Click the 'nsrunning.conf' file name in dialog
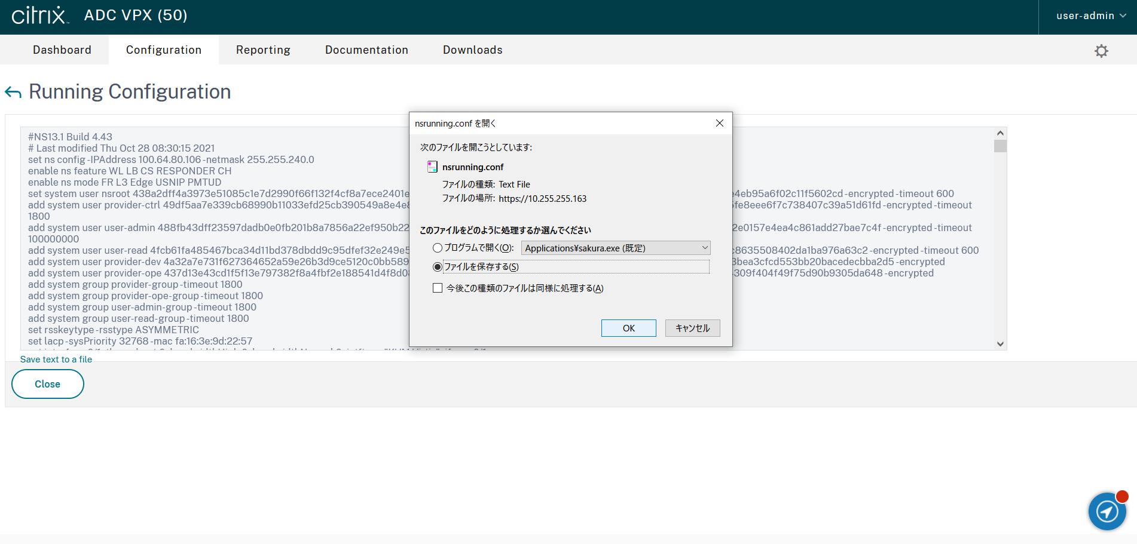Viewport: 1137px width, 544px height. (x=473, y=167)
